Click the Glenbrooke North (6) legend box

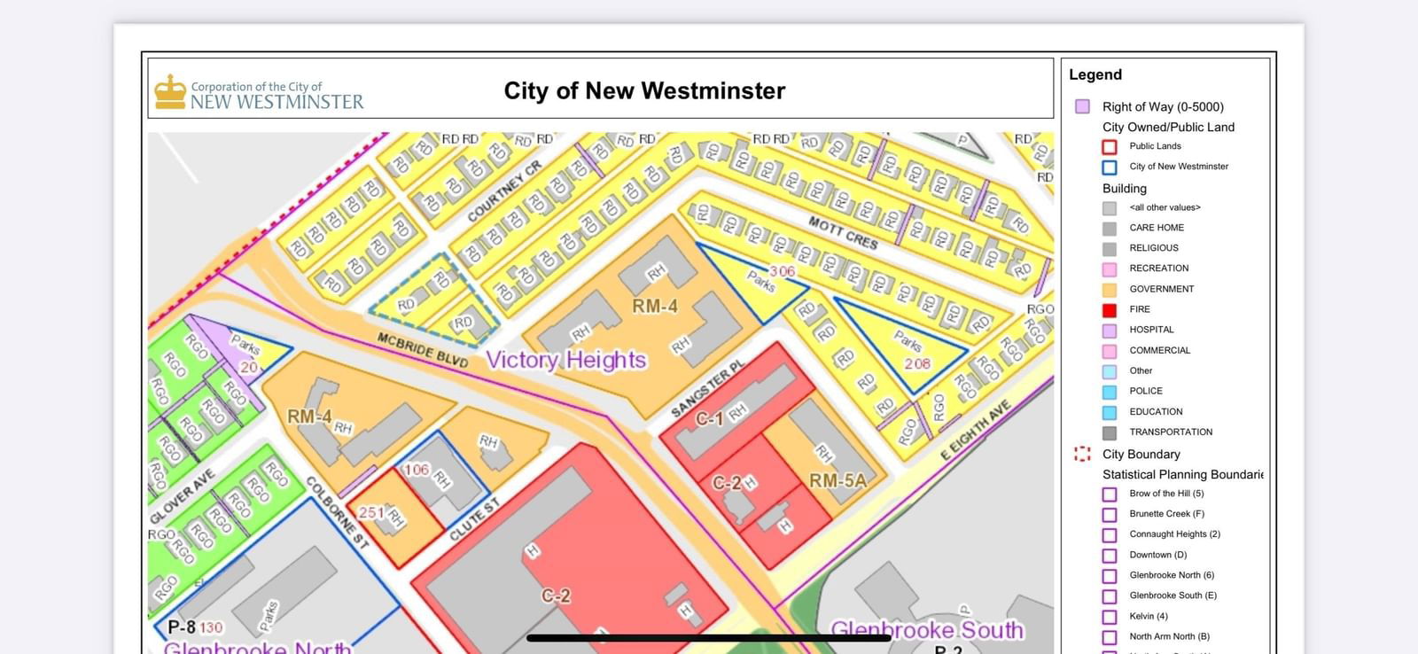[x=1110, y=576]
